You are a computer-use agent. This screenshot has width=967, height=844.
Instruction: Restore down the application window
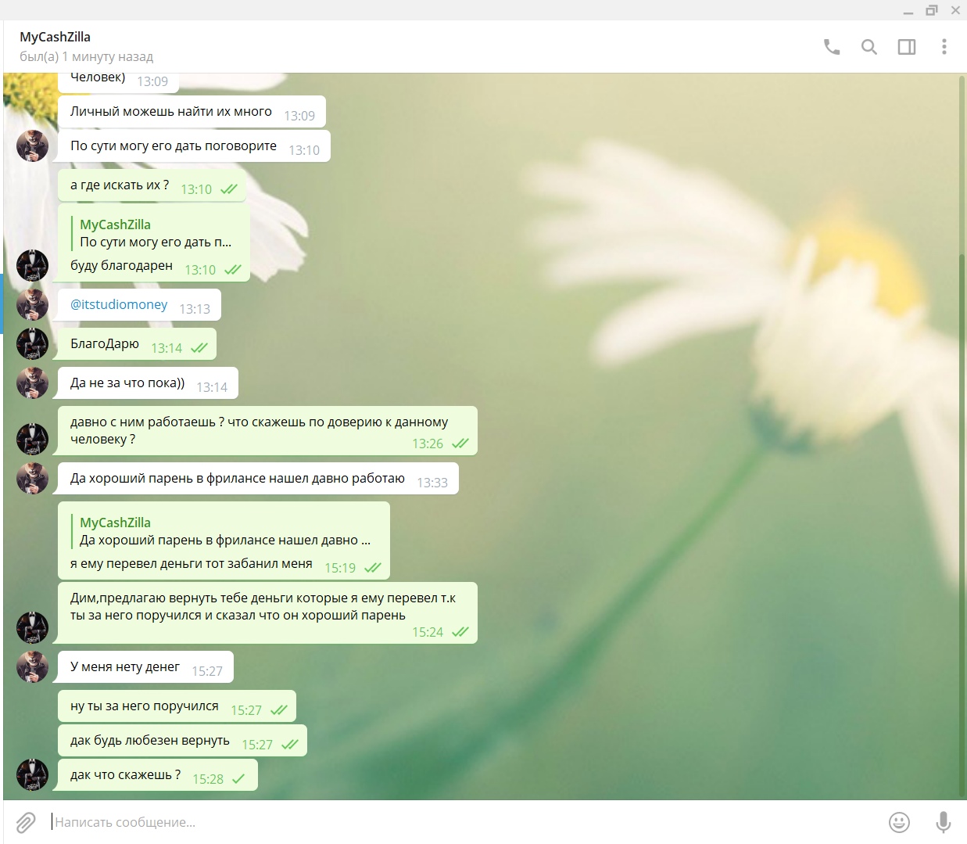tap(931, 10)
